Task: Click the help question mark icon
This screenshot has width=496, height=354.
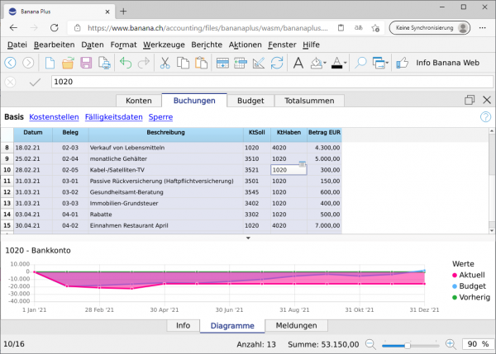Action: [485, 117]
